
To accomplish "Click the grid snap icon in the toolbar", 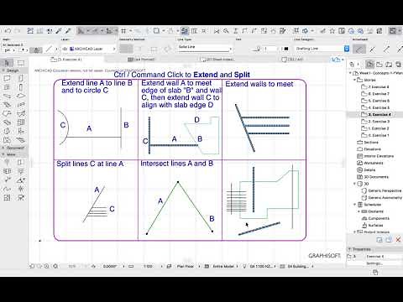I will (123, 31).
